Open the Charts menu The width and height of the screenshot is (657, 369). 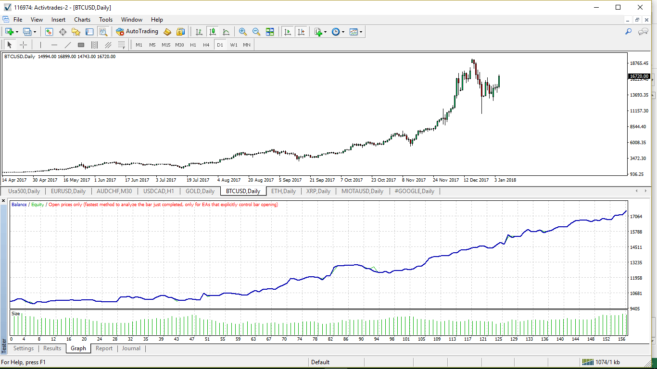click(82, 20)
